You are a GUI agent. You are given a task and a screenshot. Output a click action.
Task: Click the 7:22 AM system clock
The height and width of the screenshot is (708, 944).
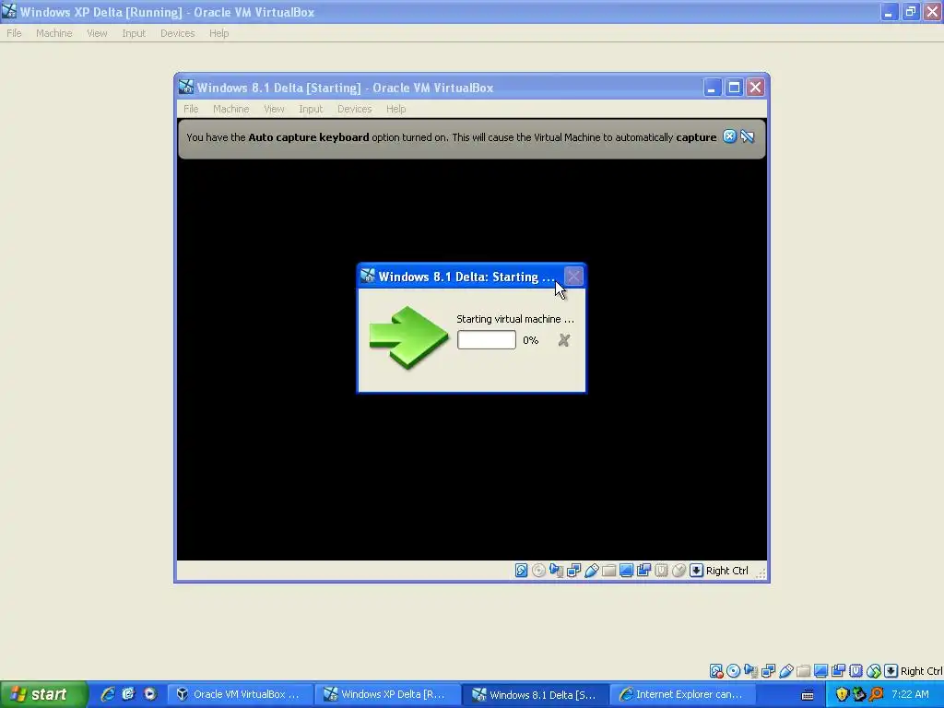coord(910,694)
